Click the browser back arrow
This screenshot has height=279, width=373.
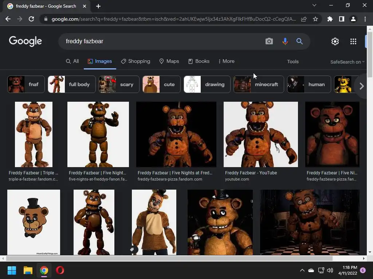point(8,19)
